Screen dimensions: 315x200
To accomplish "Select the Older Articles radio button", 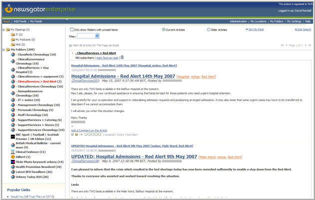I will coord(209,29).
